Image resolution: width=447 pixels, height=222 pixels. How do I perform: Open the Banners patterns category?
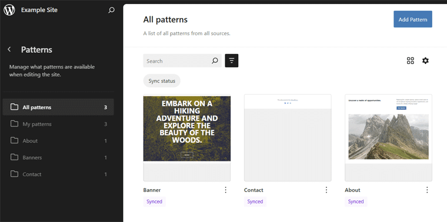pyautogui.click(x=58, y=157)
